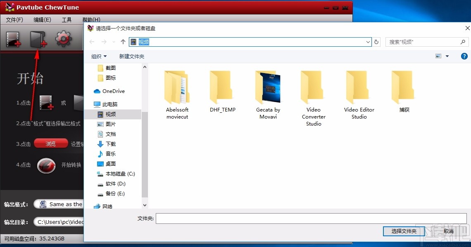Open the recent locations dropdown arrow

point(114,42)
